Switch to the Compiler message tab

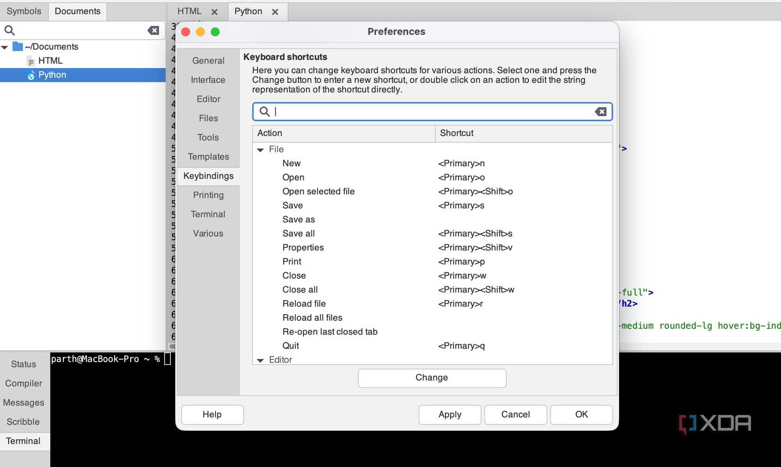click(24, 383)
